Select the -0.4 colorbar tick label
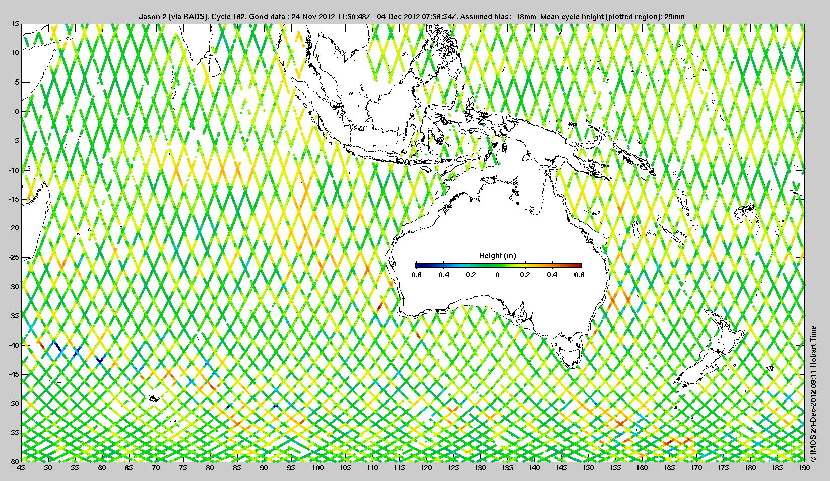This screenshot has height=481, width=830. (x=442, y=275)
